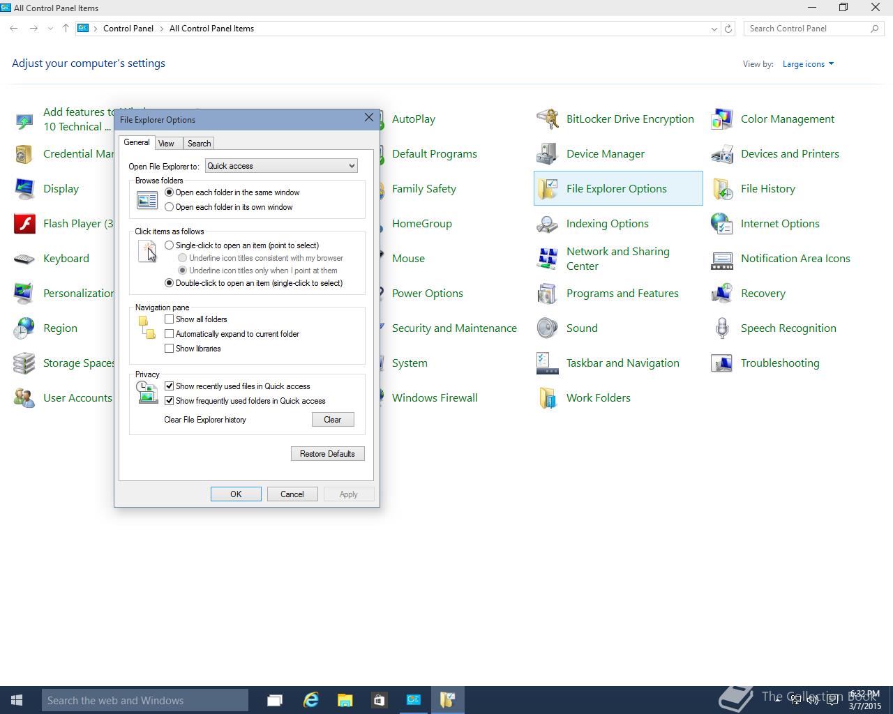Open the Store icon on the taskbar

379,700
